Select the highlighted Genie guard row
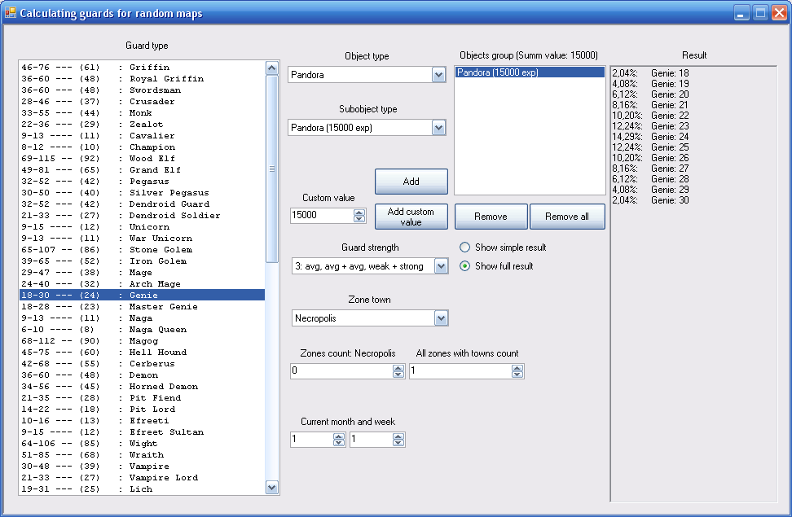This screenshot has height=517, width=792. pyautogui.click(x=142, y=296)
